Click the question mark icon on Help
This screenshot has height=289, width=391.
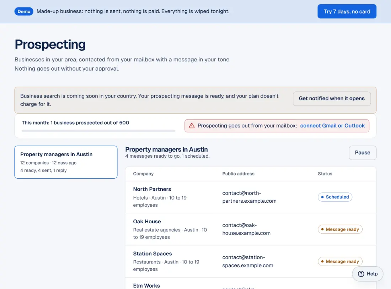coord(361,274)
